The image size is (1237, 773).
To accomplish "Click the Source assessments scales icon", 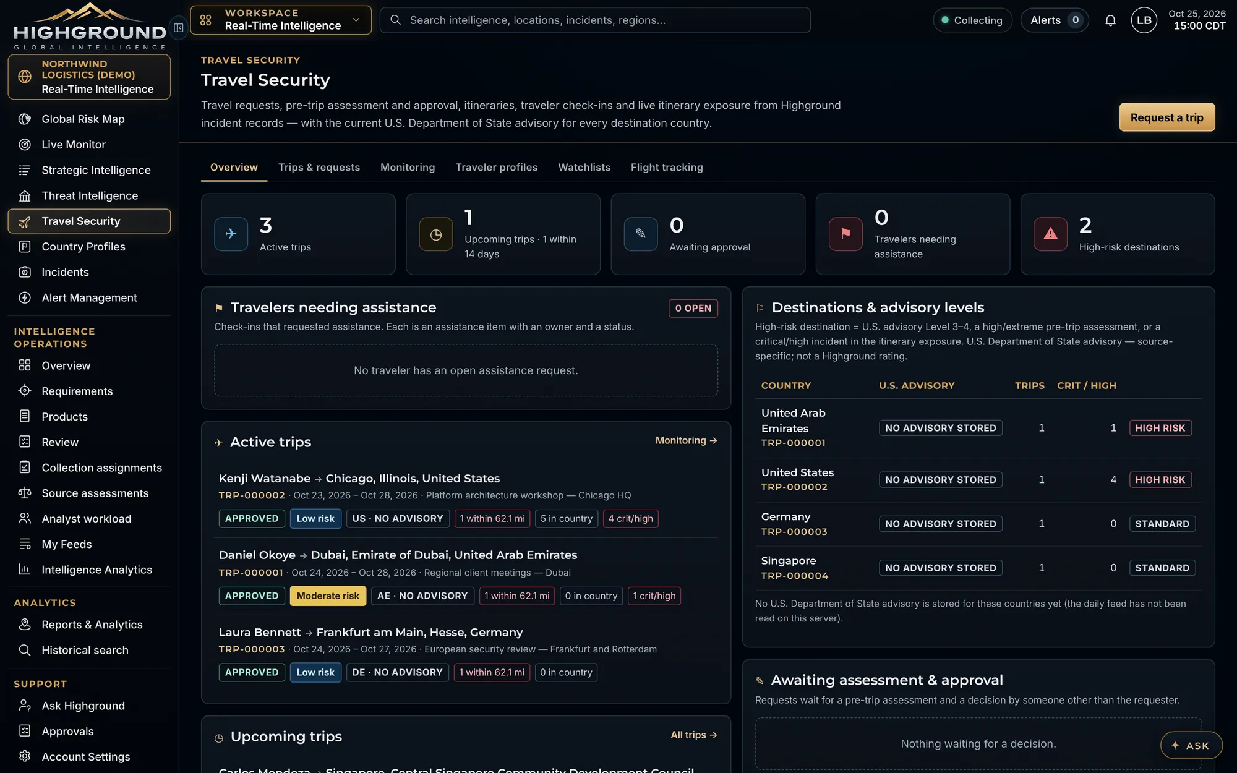I will [x=25, y=493].
